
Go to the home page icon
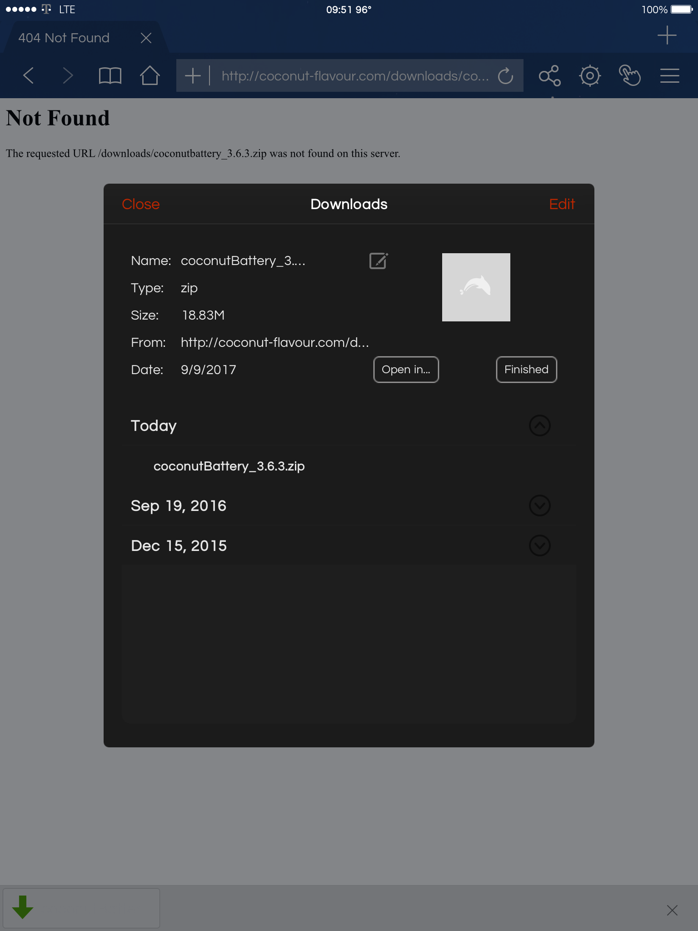(x=150, y=75)
